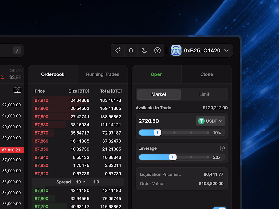Select ask price 87,820 row
This screenshot has width=279, height=209.
click(78, 174)
